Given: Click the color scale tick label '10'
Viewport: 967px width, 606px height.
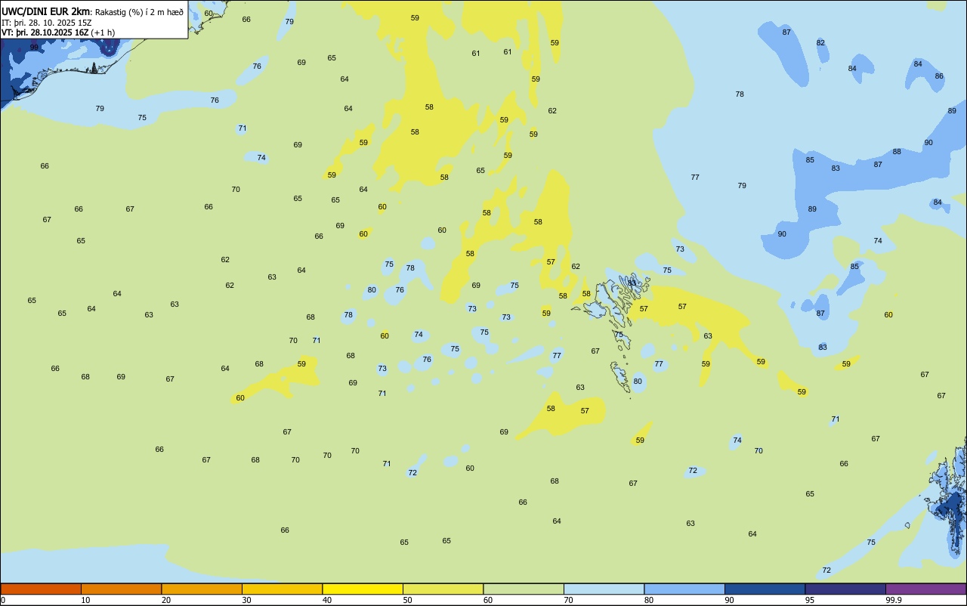Looking at the screenshot, I should point(85,600).
